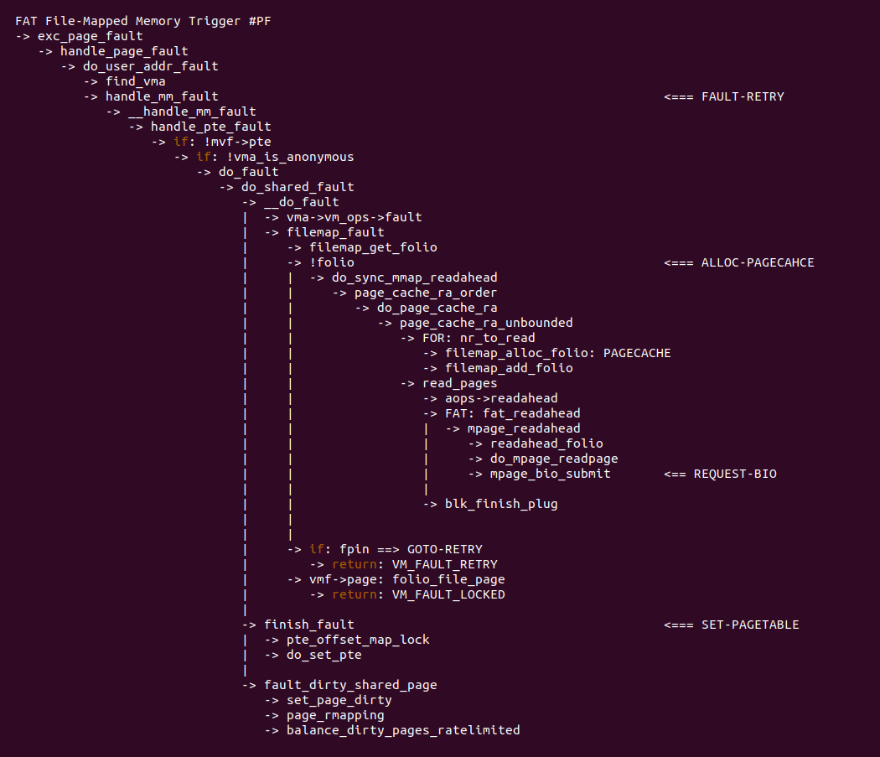
Task: Click the filemap_add_folio line
Action: pos(509,368)
